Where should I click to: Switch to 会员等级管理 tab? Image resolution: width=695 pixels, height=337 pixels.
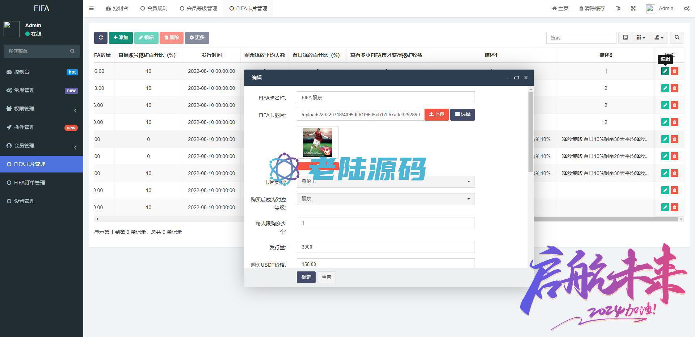click(198, 8)
